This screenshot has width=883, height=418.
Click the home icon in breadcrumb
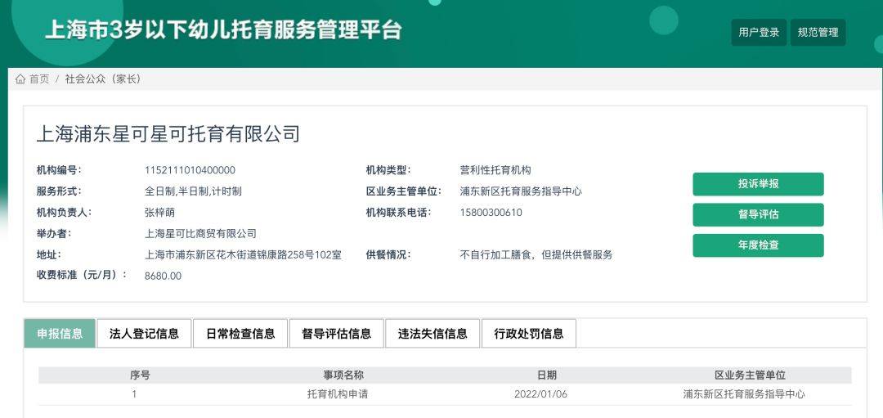[x=20, y=79]
